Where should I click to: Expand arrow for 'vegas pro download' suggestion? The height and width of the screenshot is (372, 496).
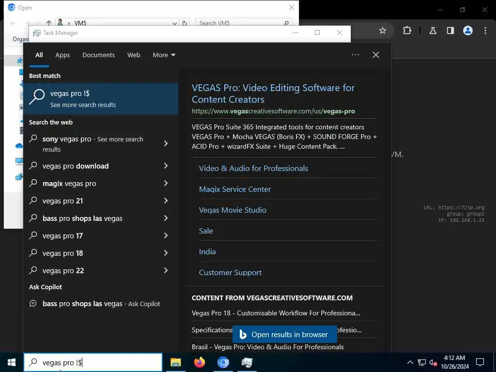[166, 166]
